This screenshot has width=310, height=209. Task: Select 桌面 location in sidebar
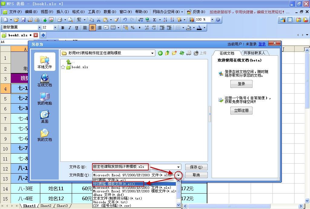[x=45, y=117]
